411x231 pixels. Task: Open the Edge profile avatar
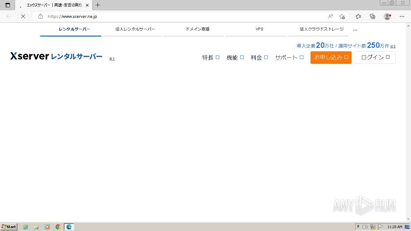pyautogui.click(x=387, y=16)
